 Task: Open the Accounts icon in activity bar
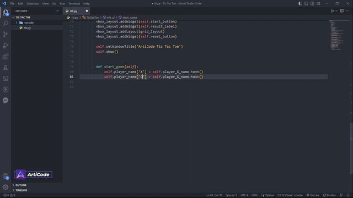pyautogui.click(x=6, y=176)
